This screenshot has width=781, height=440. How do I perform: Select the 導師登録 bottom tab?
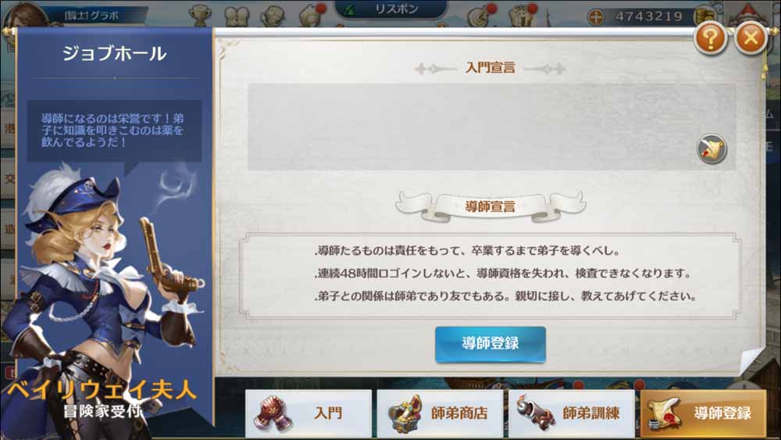point(703,413)
